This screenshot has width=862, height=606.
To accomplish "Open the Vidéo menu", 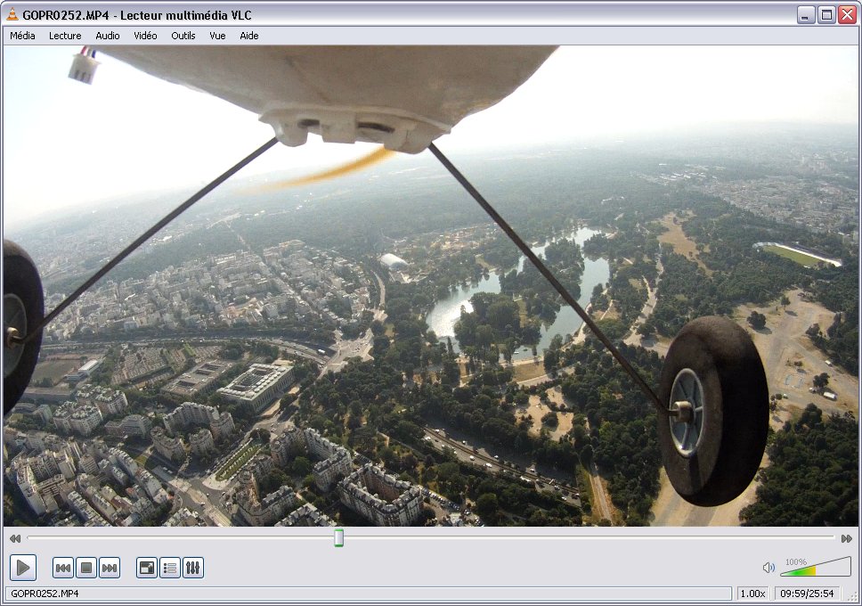I will 145,36.
